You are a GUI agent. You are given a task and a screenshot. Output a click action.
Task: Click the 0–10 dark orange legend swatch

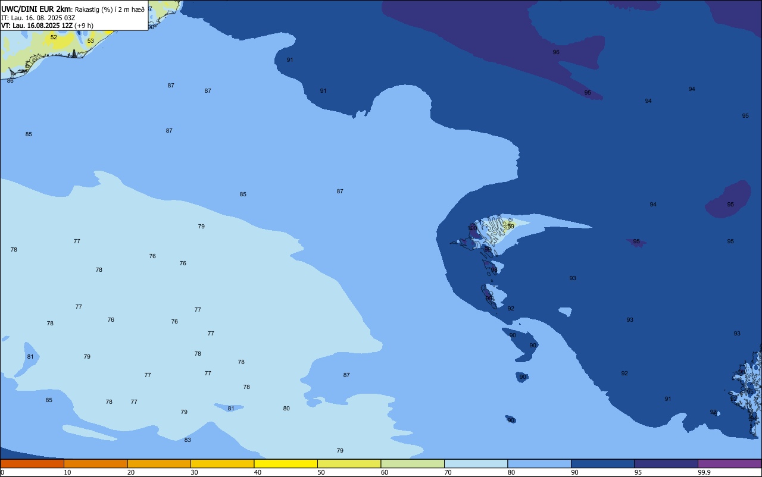tap(32, 463)
